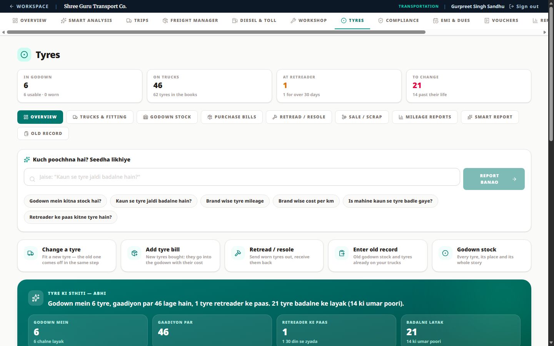This screenshot has width=554, height=346.
Task: Open the Overview top navigation tab
Action: (29, 20)
